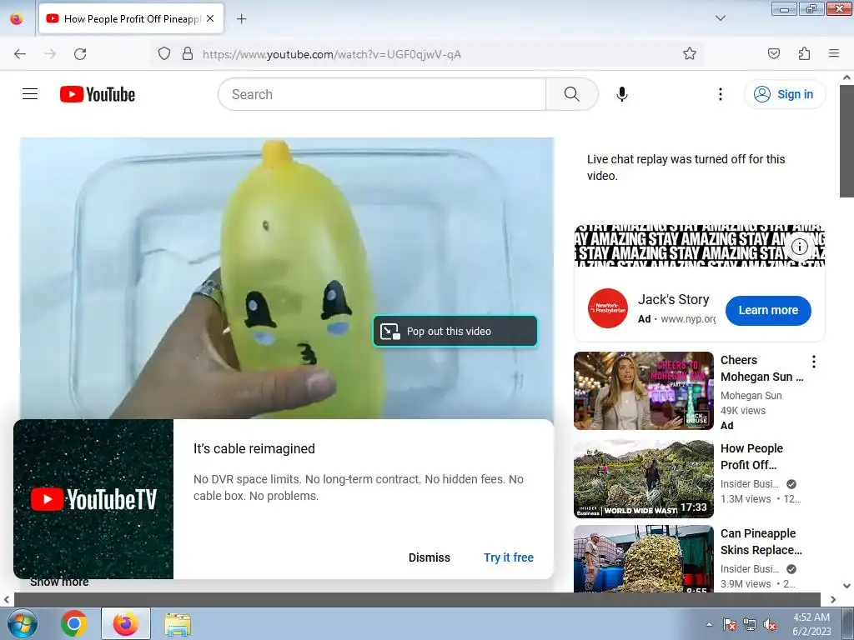Go back with browser back arrow

click(x=20, y=54)
